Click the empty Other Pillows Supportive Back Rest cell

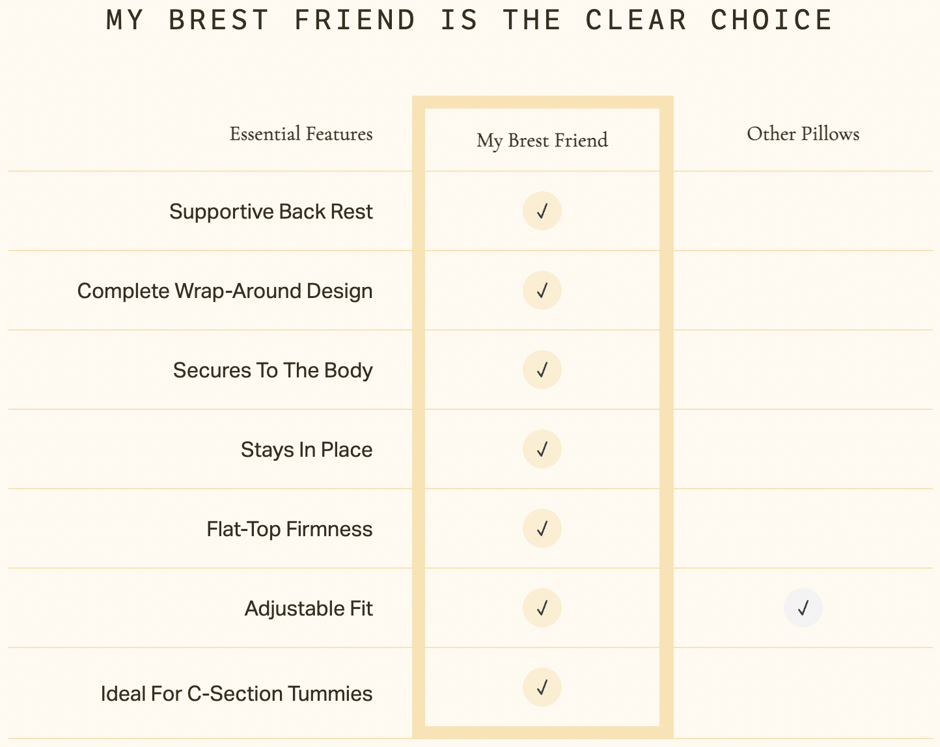click(x=803, y=211)
